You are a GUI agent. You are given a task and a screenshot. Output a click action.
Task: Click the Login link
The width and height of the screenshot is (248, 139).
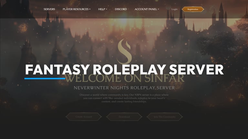click(174, 9)
